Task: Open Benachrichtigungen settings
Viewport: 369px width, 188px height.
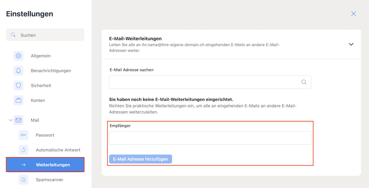Action: click(51, 71)
